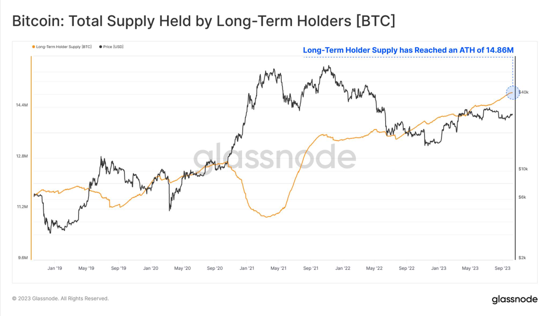Click the 9.6M left axis label

[x=23, y=258]
